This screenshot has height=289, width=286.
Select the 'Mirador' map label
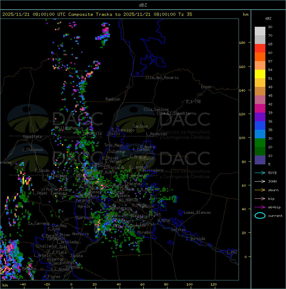(x=145, y=232)
